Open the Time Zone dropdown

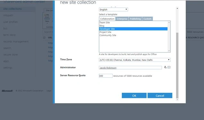pyautogui.click(x=135, y=60)
